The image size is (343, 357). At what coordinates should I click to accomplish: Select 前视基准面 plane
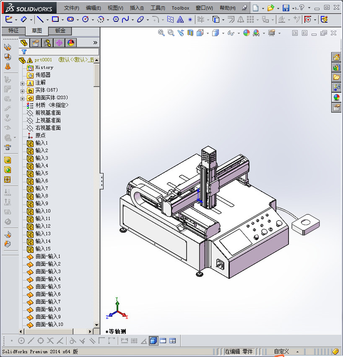tap(48, 113)
